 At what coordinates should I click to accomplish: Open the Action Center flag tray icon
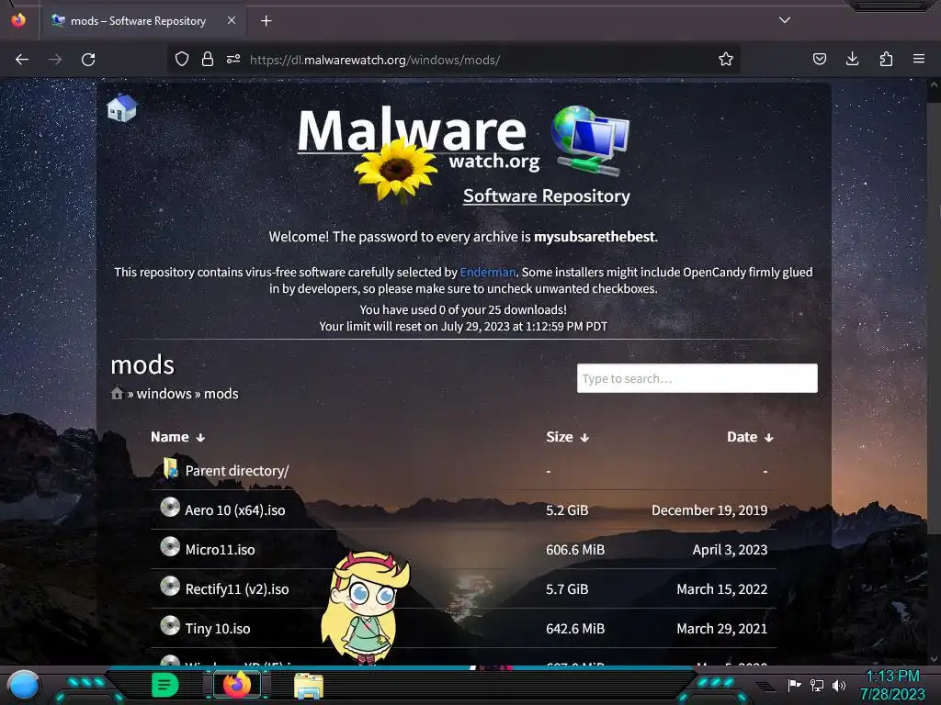pyautogui.click(x=794, y=685)
